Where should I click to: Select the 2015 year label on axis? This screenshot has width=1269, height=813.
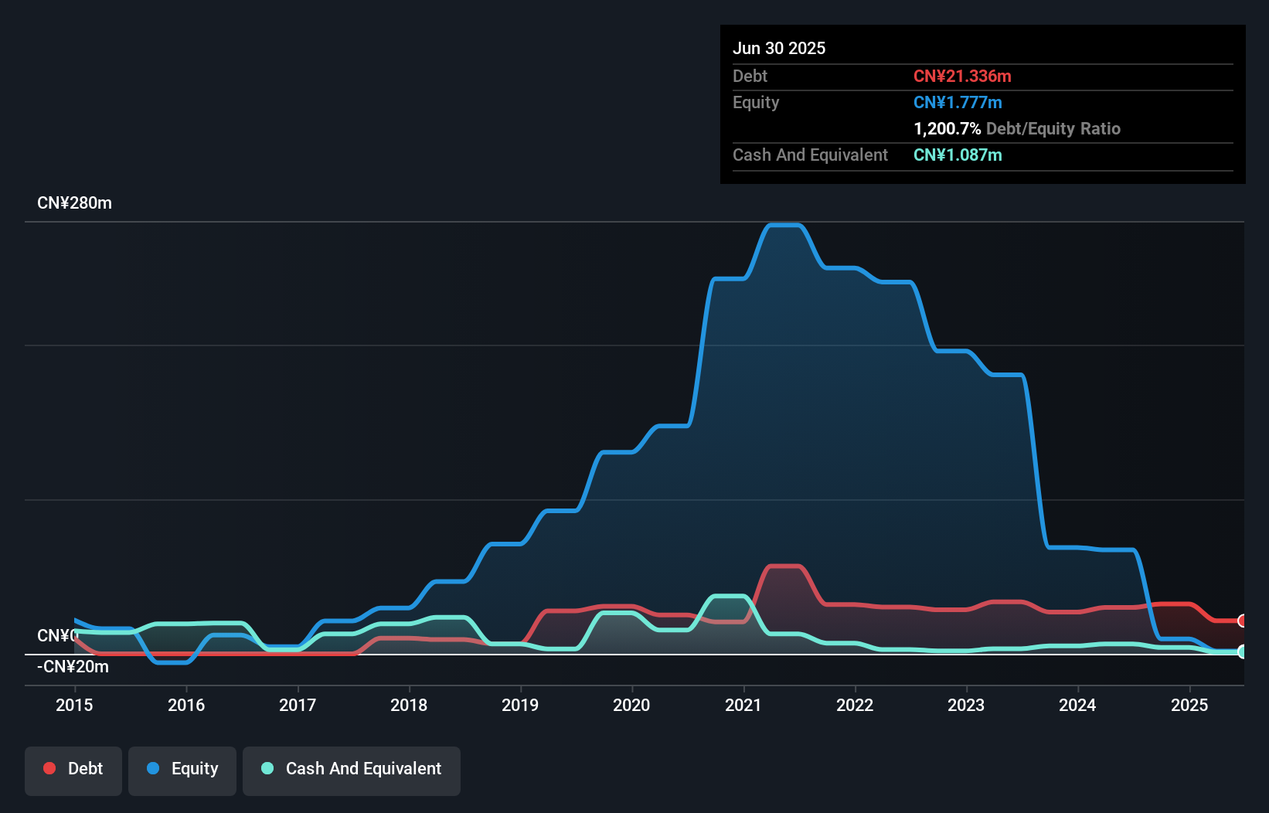point(73,705)
